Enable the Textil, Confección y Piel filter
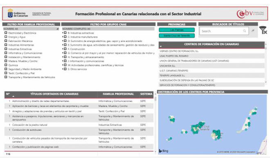 coord(6,73)
